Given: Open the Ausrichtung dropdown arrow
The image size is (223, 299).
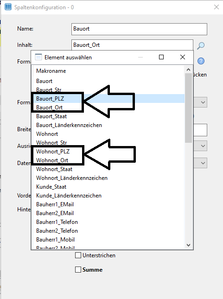Looking at the screenshot, I should (203, 146).
